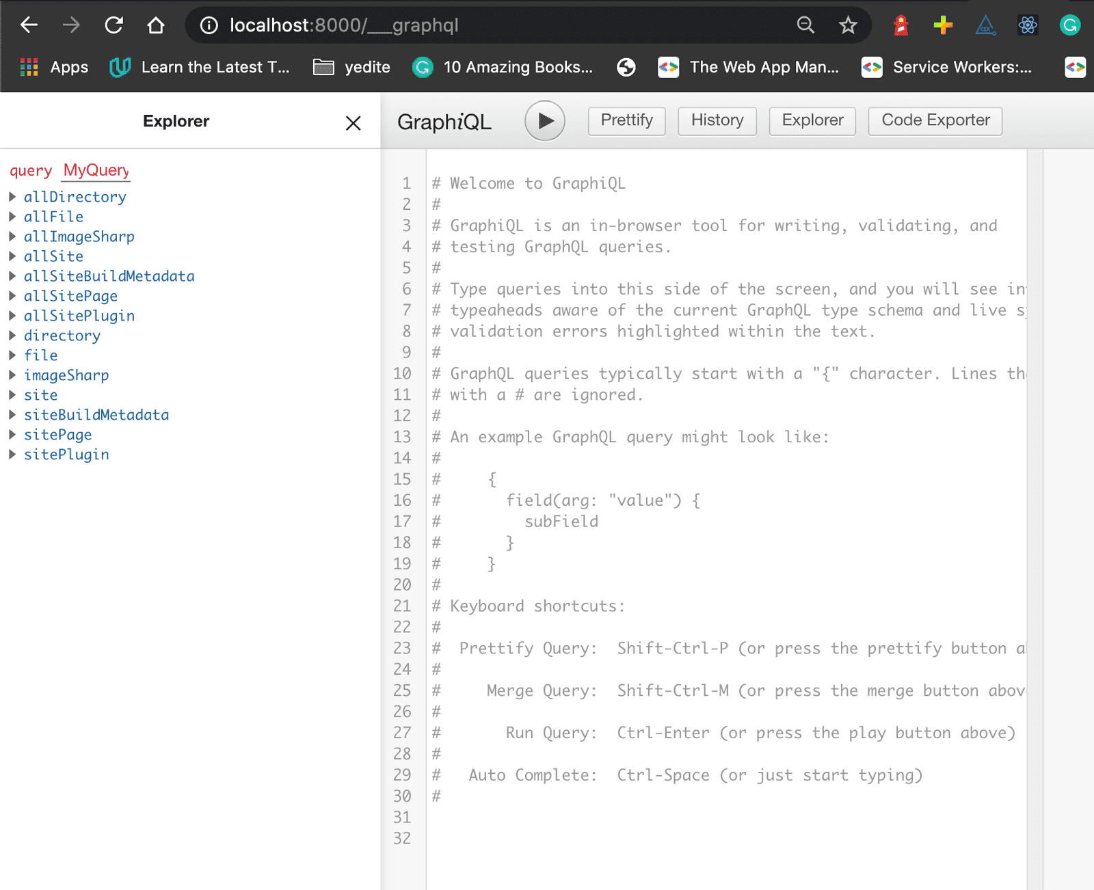Bookmark this page with the star
The height and width of the screenshot is (890, 1094).
point(848,25)
